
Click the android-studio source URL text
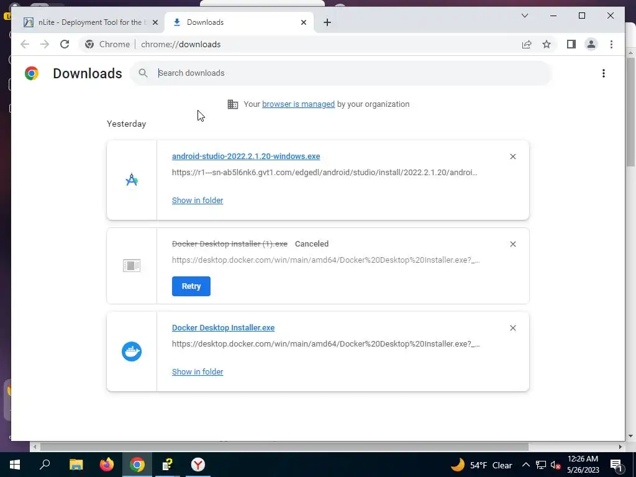click(x=324, y=173)
